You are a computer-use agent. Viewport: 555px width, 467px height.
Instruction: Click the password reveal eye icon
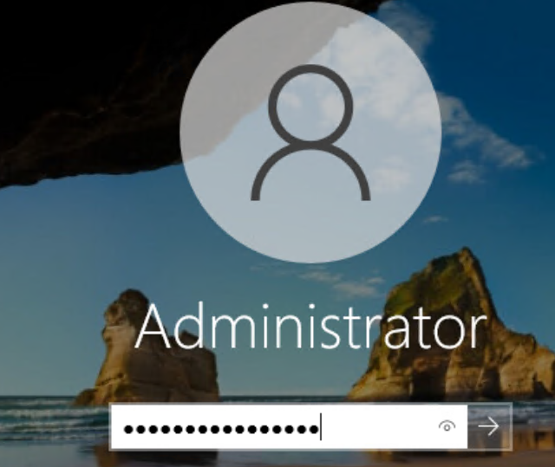447,426
